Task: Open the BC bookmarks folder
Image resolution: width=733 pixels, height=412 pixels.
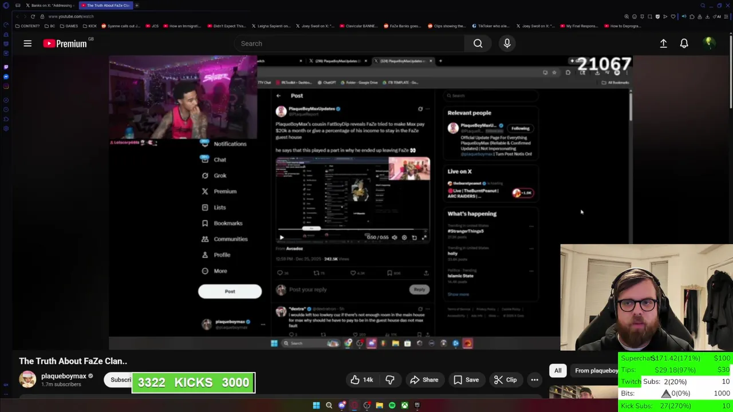Action: pos(50,26)
